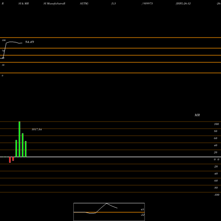Click the 60 label on the right MR axis
Screen dimensions: 221x221
(x=216, y=138)
